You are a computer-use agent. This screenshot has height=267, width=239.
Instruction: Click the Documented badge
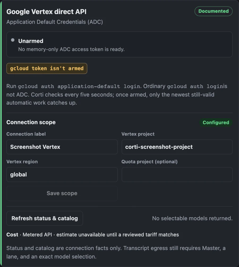pyautogui.click(x=213, y=11)
